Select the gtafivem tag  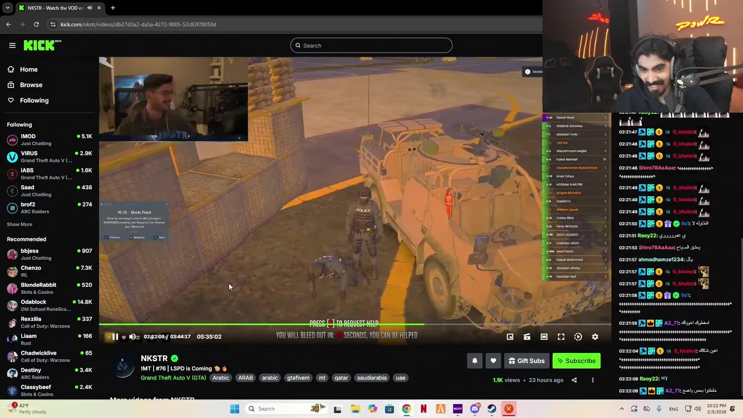click(x=298, y=378)
